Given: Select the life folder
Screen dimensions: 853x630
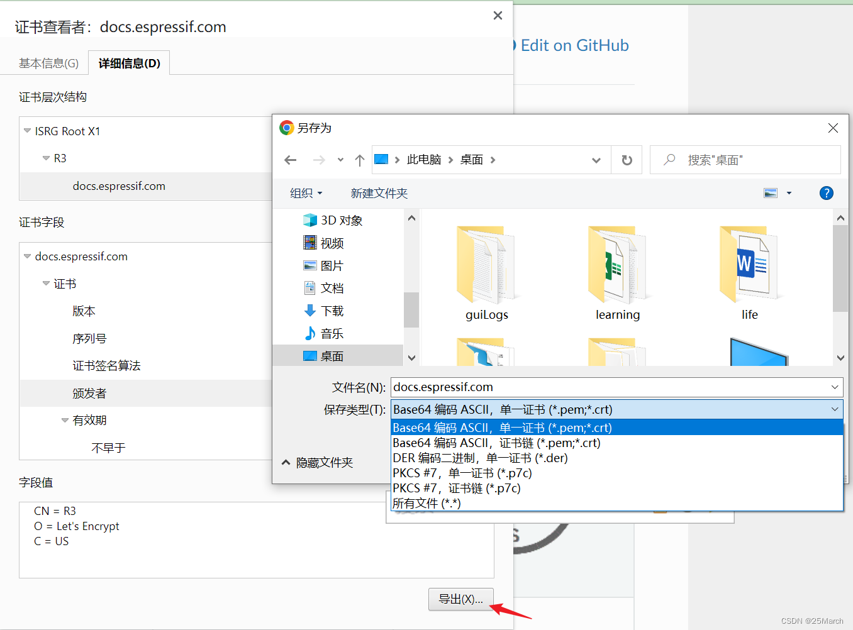Looking at the screenshot, I should click(x=749, y=273).
